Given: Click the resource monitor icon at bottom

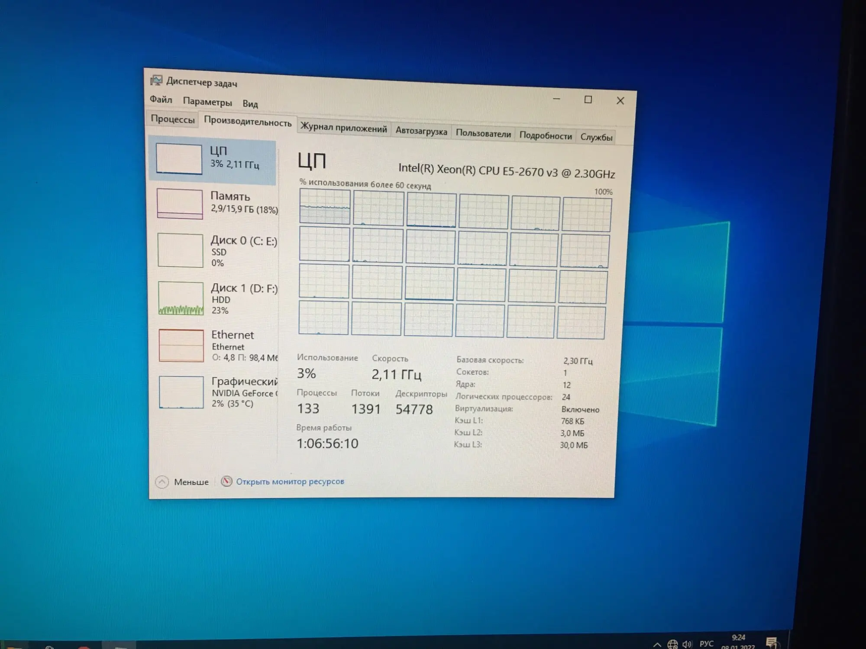Looking at the screenshot, I should (226, 481).
